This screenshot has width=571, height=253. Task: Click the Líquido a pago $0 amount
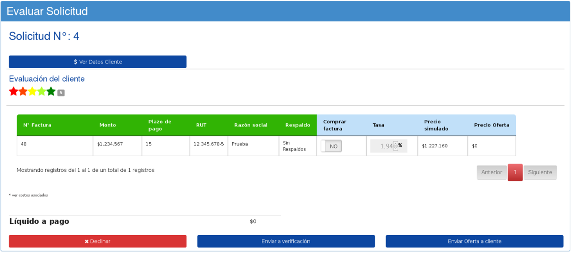point(253,222)
